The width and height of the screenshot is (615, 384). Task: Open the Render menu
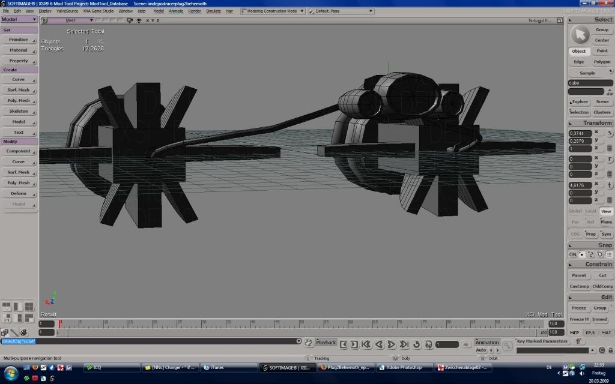195,11
